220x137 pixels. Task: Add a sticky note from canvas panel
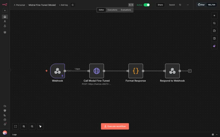click(214, 31)
